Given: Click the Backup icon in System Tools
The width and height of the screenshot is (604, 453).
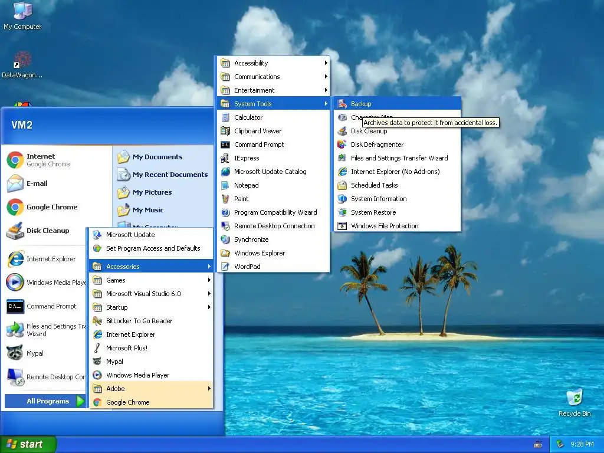Looking at the screenshot, I should coord(342,104).
